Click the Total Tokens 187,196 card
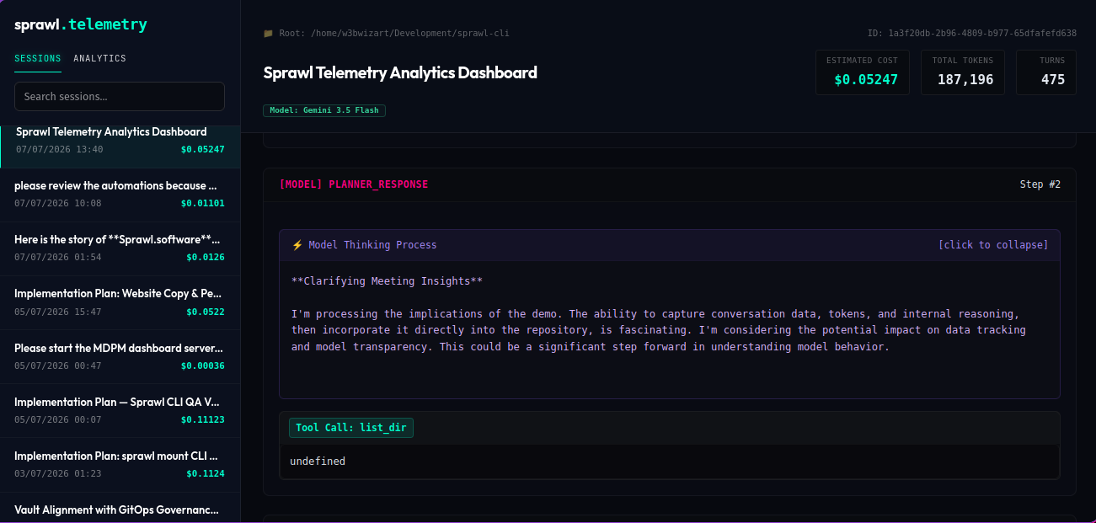The height and width of the screenshot is (523, 1096). point(963,72)
